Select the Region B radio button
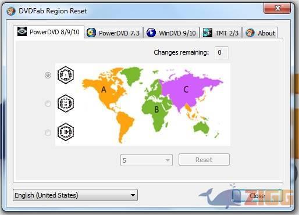This screenshot has height=215, width=299. pyautogui.click(x=48, y=103)
